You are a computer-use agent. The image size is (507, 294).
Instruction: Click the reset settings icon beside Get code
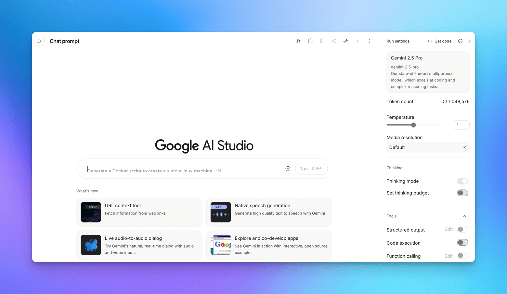coord(460,41)
